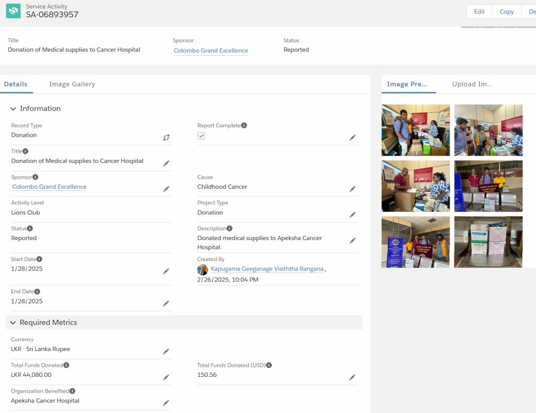Click Apeksha Cancer Hospital organization value

point(45,400)
